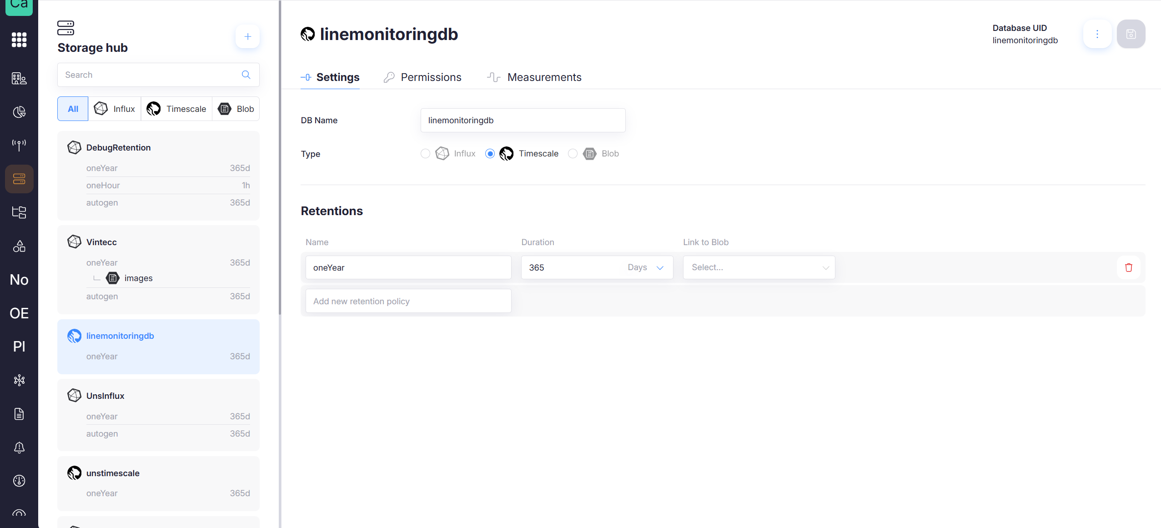The width and height of the screenshot is (1161, 528).
Task: Click the oneYear retention name field
Action: coord(408,267)
